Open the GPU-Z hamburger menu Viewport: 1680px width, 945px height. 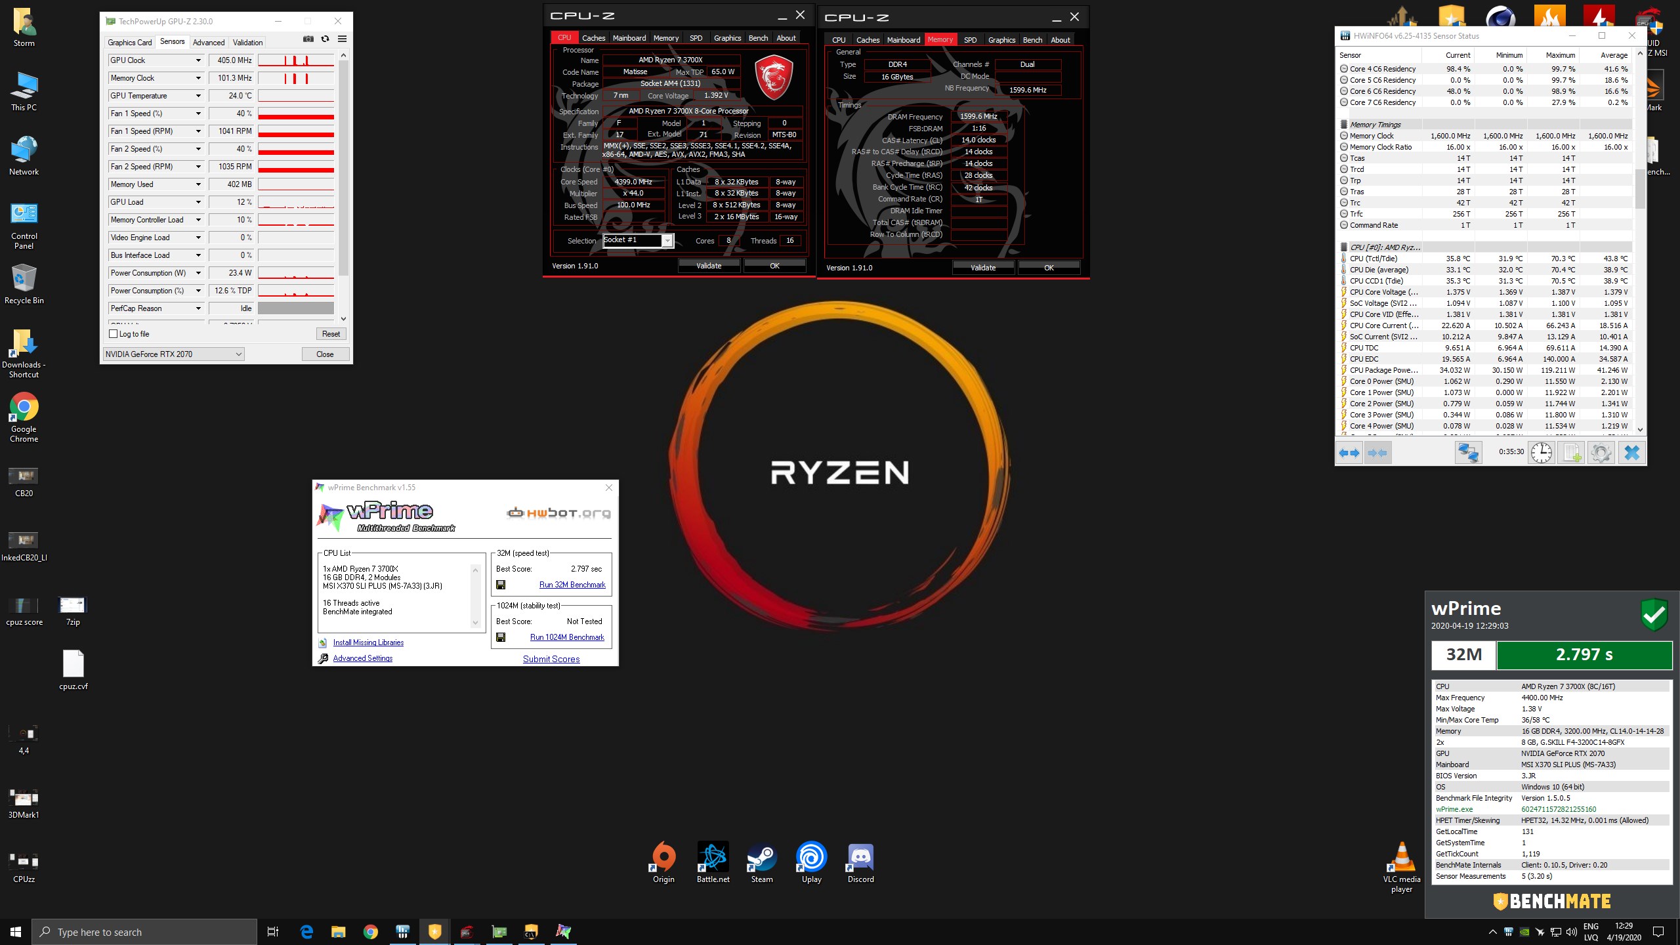(342, 39)
